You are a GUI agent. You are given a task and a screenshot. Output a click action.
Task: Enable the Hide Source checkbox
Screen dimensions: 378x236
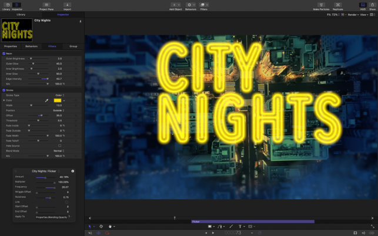(59, 146)
